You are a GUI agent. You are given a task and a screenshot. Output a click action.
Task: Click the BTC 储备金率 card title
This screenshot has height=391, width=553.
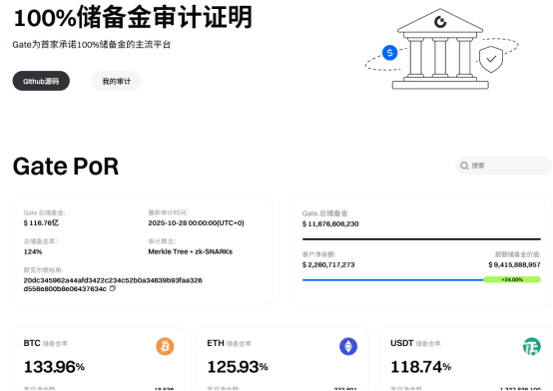pyautogui.click(x=46, y=343)
